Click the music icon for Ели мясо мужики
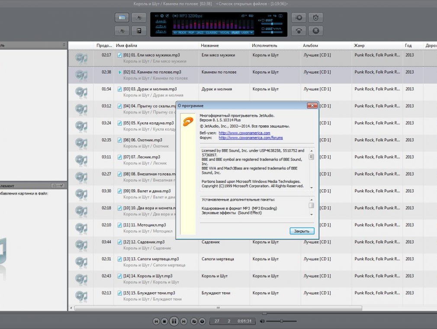The height and width of the screenshot is (329, 437). tap(81, 58)
